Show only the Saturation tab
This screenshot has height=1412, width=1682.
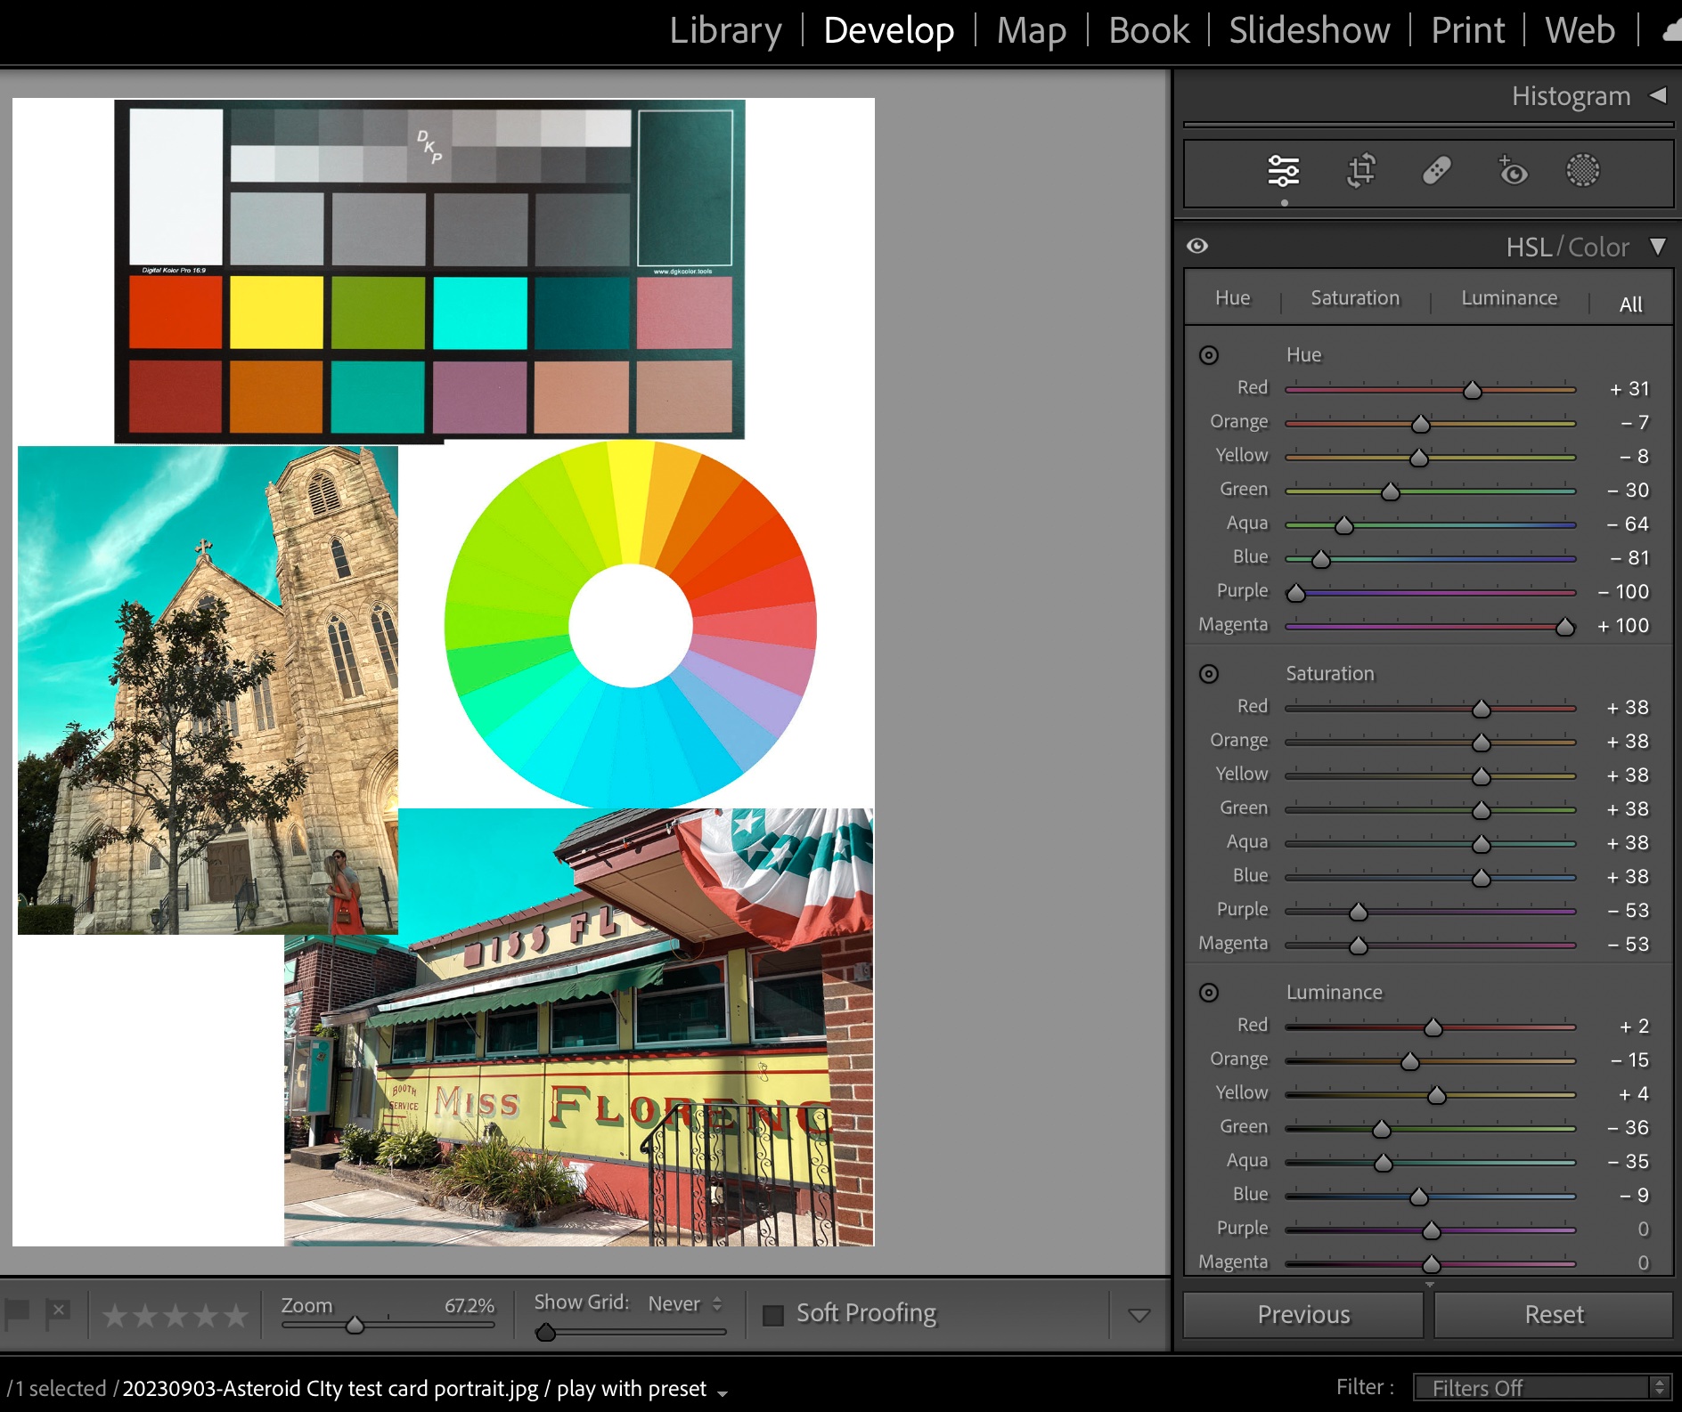coord(1355,298)
